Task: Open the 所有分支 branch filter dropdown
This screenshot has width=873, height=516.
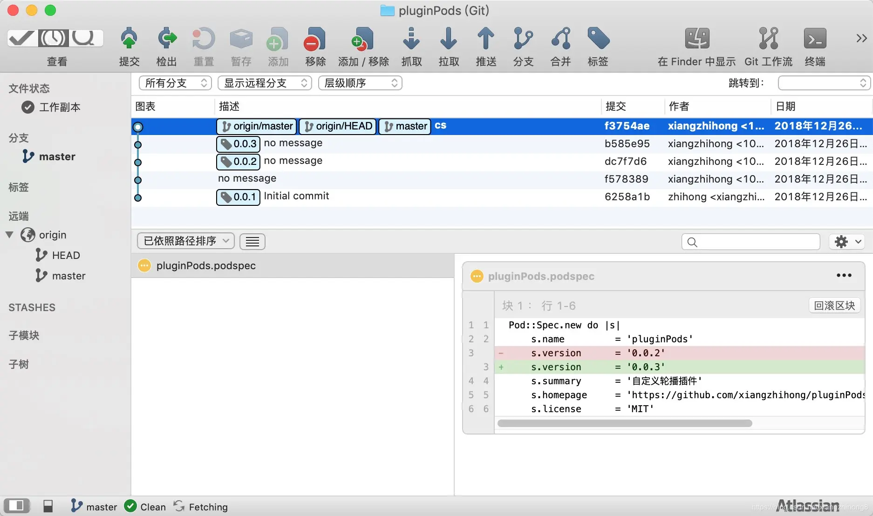Action: (175, 83)
